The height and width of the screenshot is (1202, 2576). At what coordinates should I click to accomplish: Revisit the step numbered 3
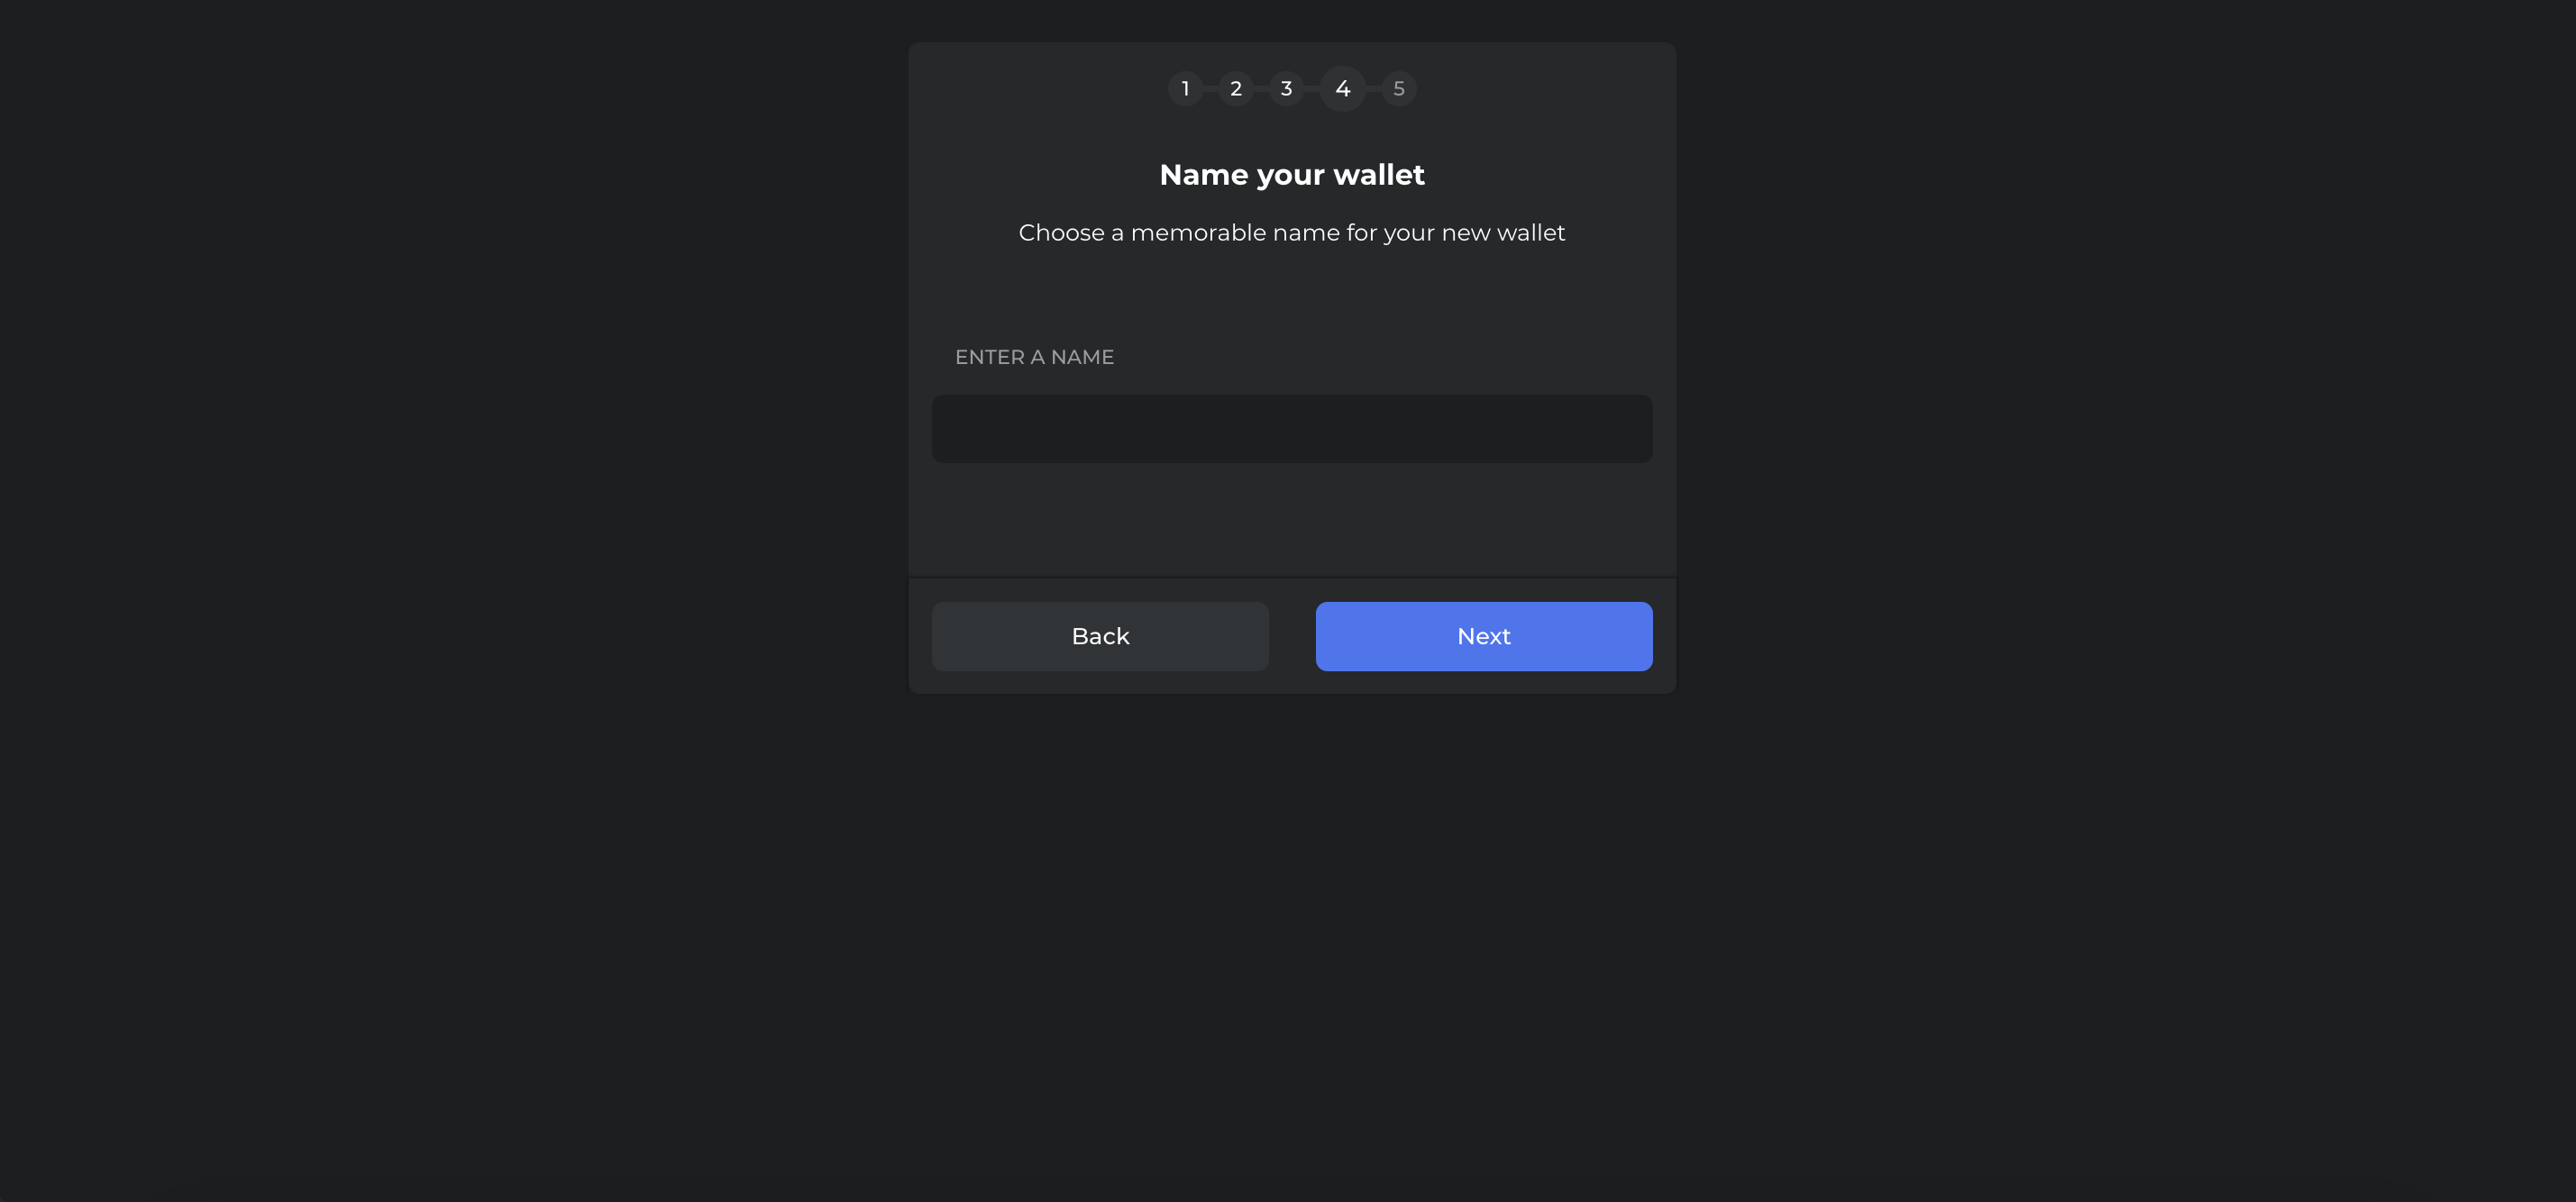1286,89
